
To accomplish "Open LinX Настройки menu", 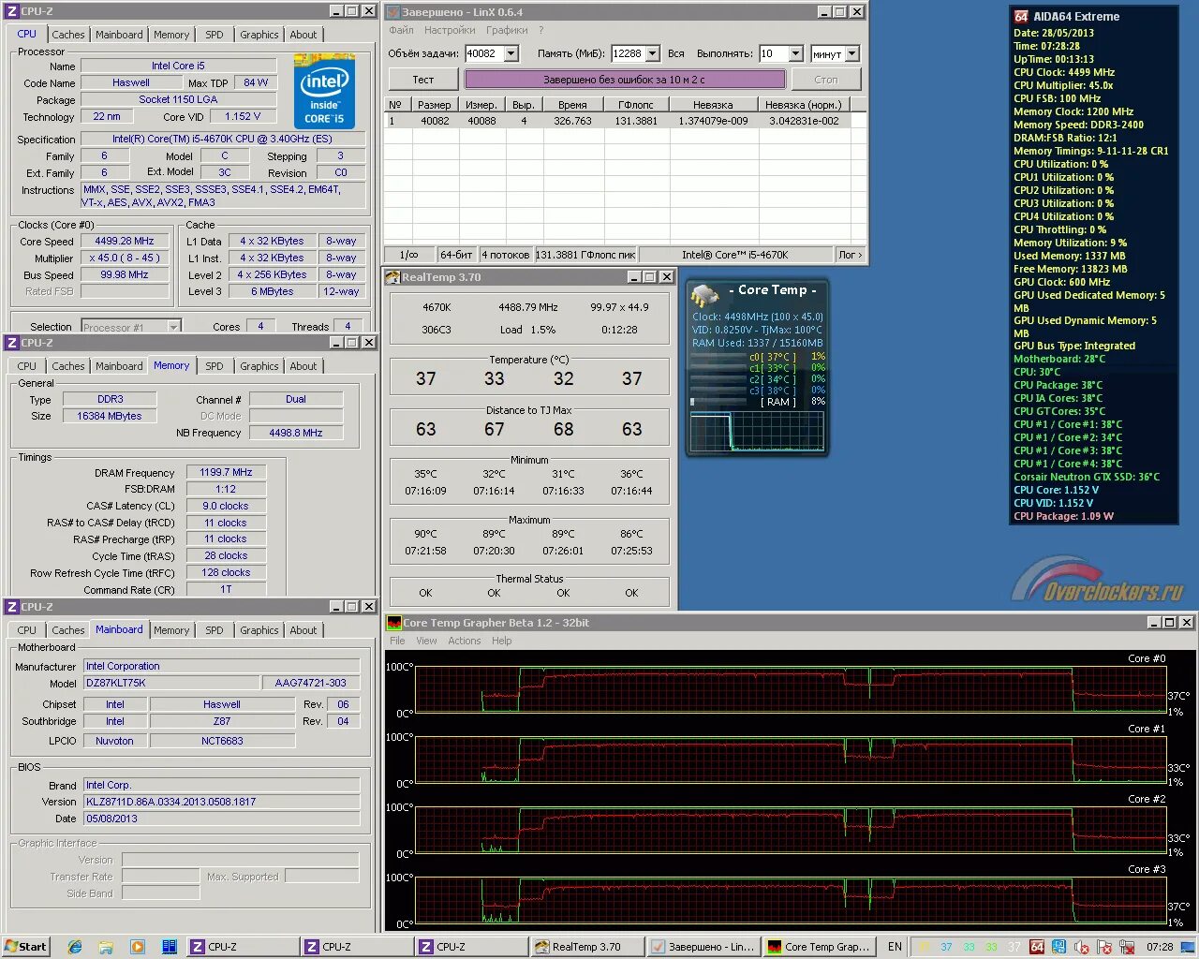I will tap(450, 30).
